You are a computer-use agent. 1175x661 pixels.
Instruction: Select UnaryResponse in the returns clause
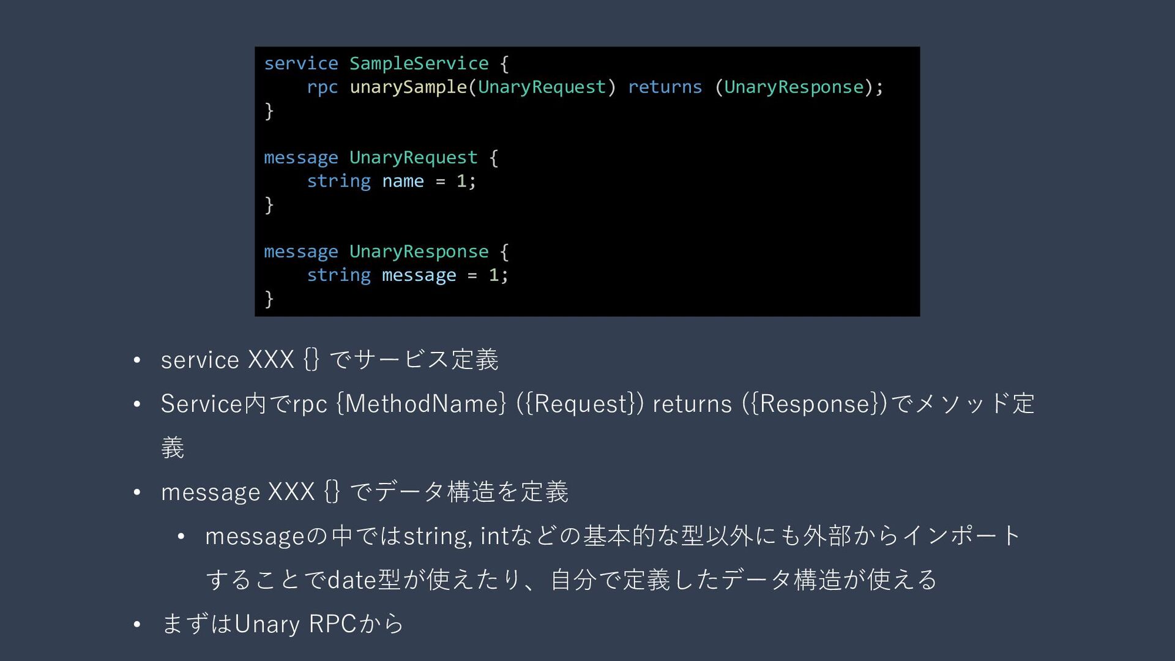pos(794,87)
